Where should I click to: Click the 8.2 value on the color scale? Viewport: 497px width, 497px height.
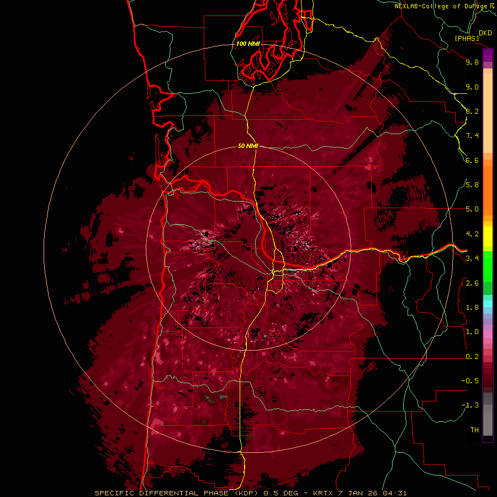(472, 111)
